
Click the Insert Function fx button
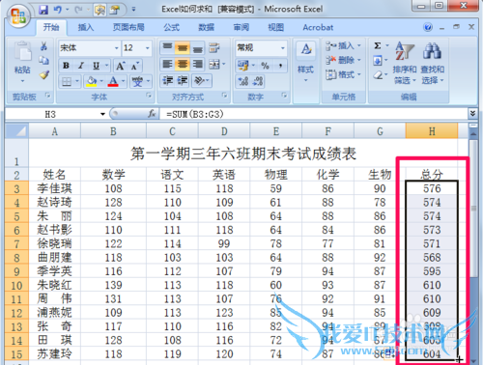coord(152,114)
